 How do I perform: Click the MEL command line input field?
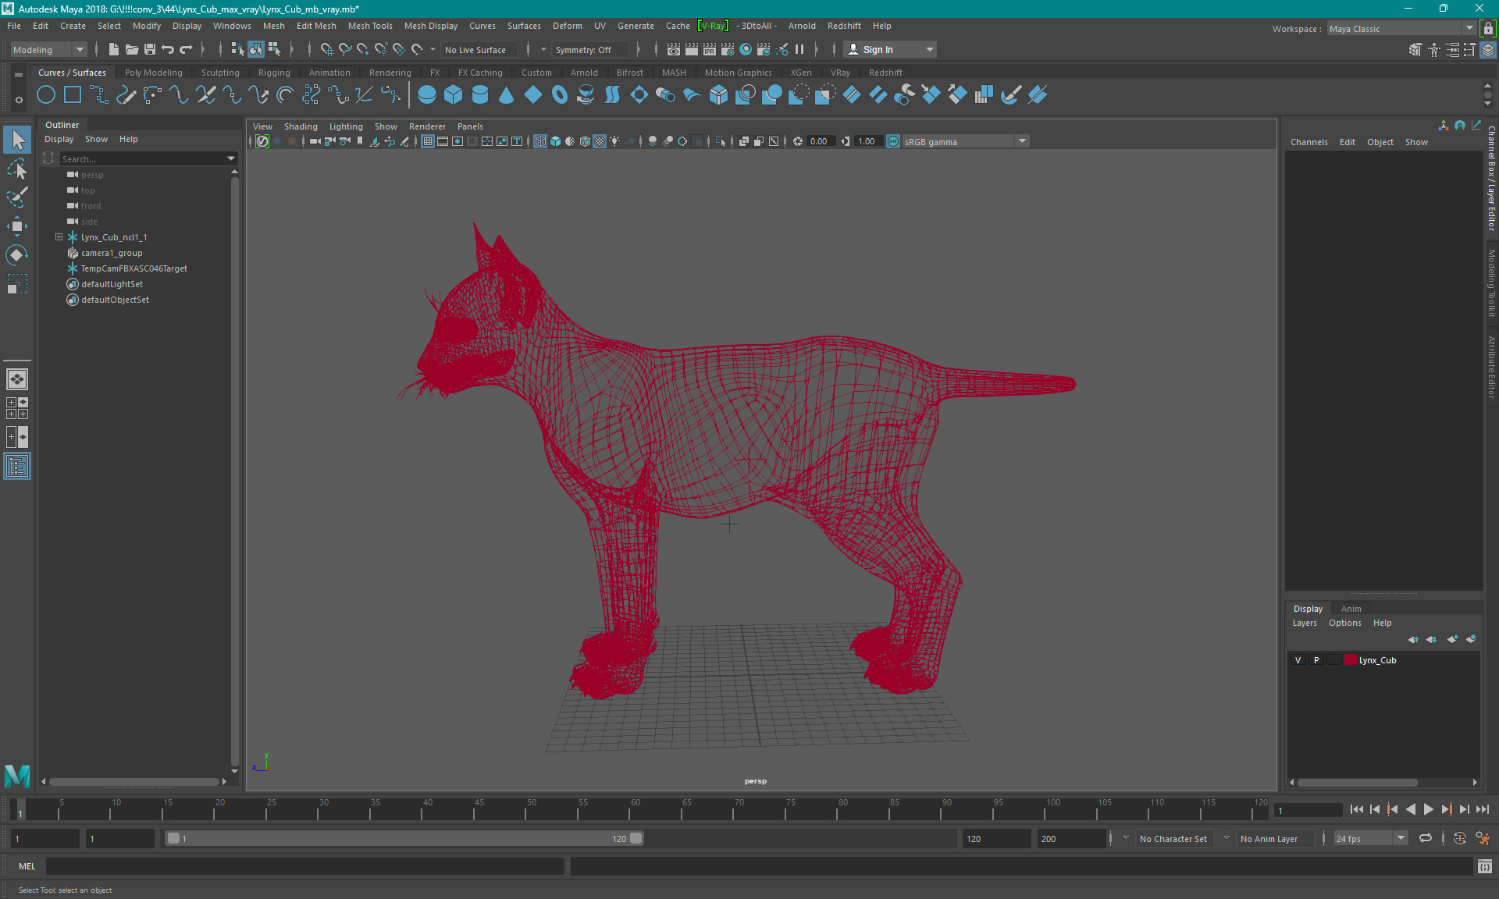pos(304,866)
